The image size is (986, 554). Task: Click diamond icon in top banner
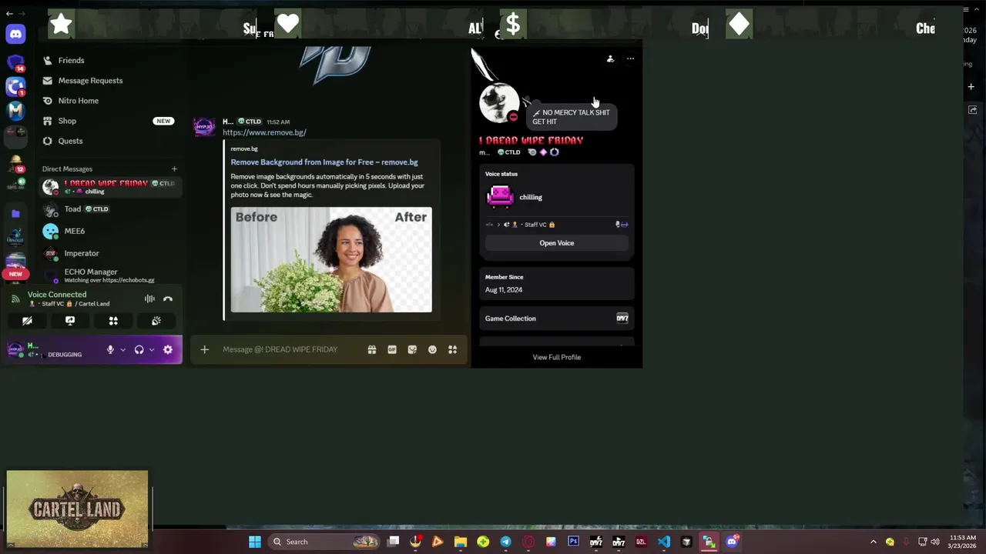[x=739, y=25]
